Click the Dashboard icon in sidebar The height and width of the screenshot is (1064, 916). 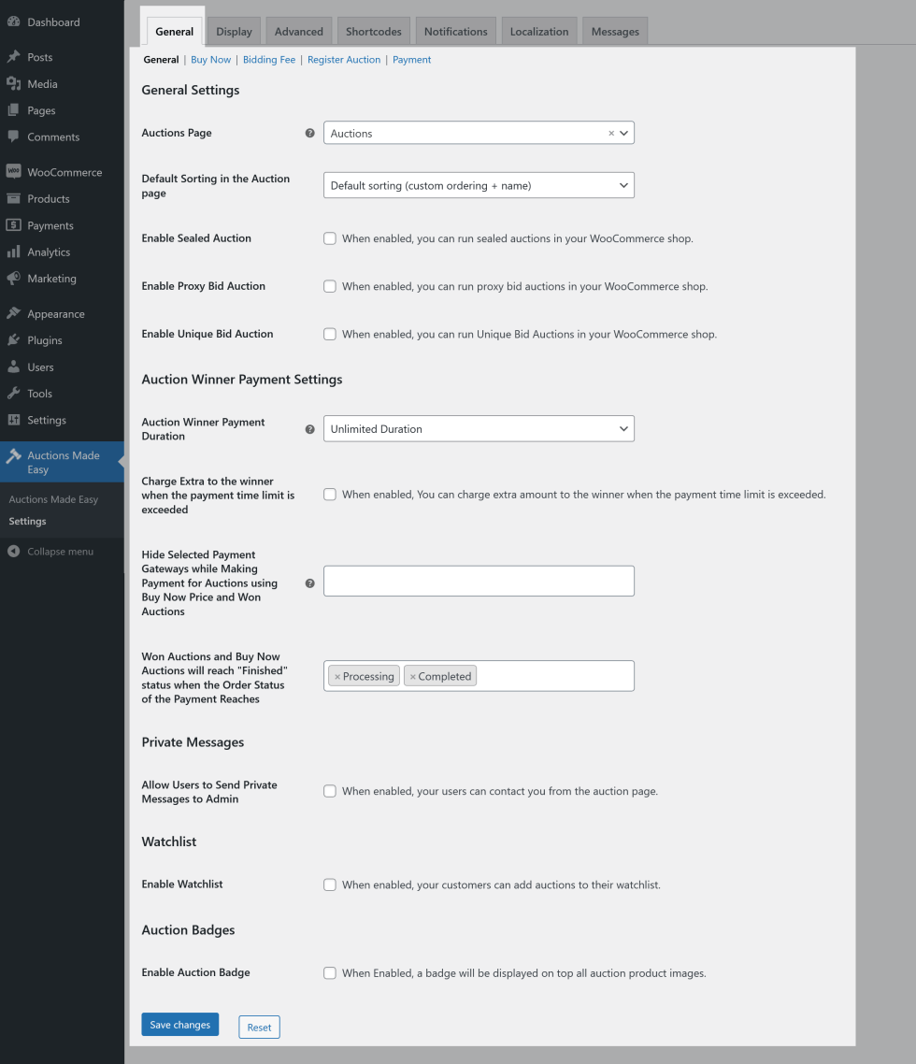coord(13,22)
